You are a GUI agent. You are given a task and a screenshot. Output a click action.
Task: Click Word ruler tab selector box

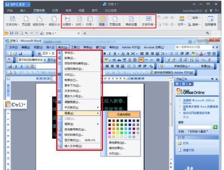click(x=8, y=78)
